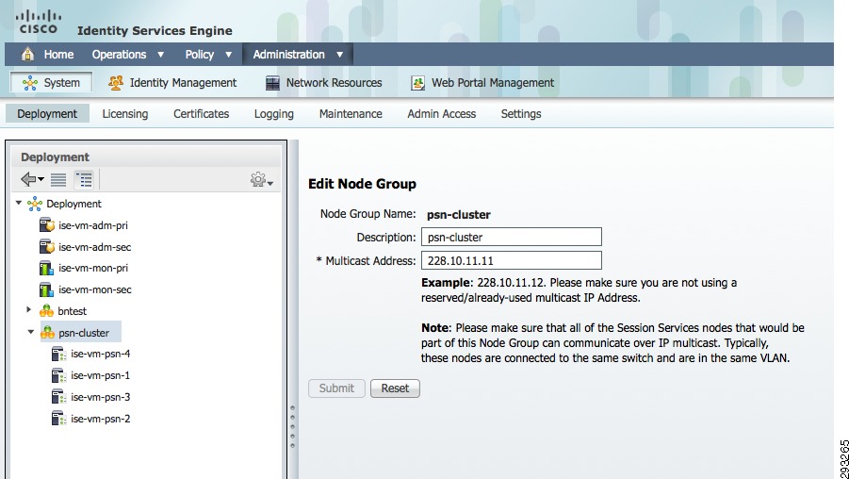Click the ise-vm-psn-2 server icon
Screen dimensions: 849x479
pos(58,419)
